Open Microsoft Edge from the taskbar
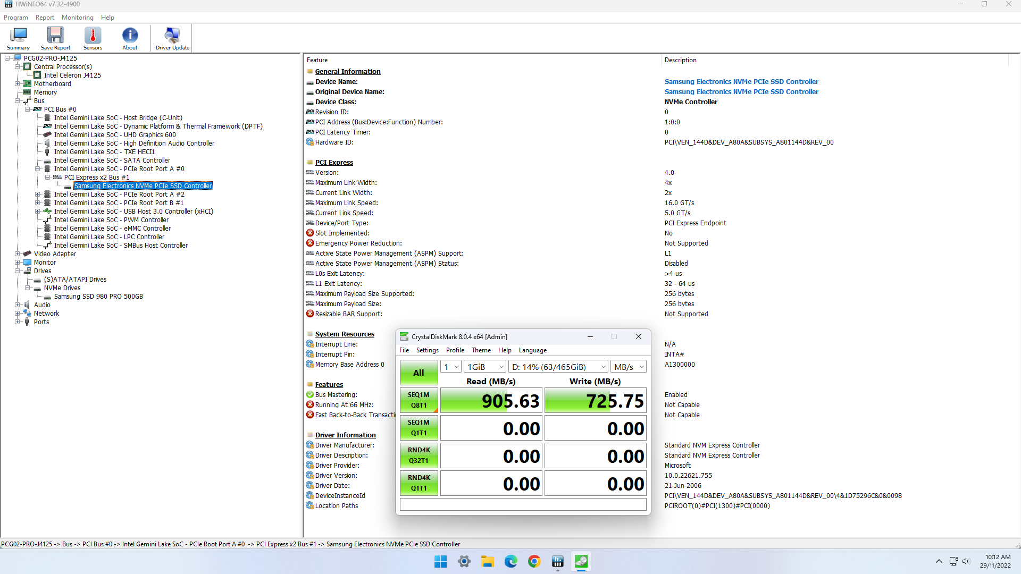Image resolution: width=1021 pixels, height=574 pixels. click(510, 561)
